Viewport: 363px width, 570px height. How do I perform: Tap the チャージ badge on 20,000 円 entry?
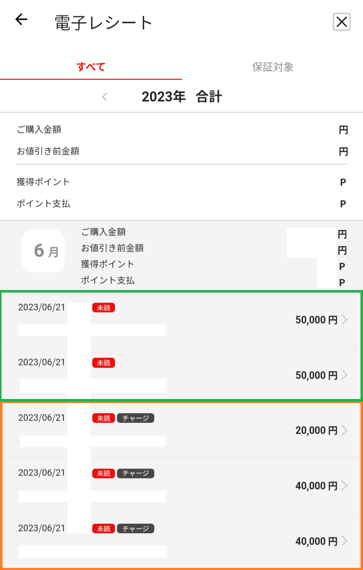click(136, 418)
